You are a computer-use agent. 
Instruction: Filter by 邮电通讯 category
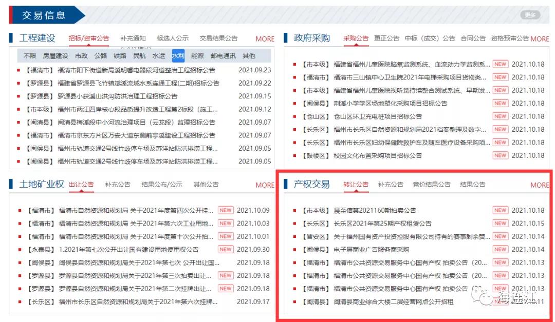click(x=223, y=56)
